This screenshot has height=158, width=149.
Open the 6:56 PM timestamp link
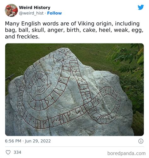tap(13, 141)
